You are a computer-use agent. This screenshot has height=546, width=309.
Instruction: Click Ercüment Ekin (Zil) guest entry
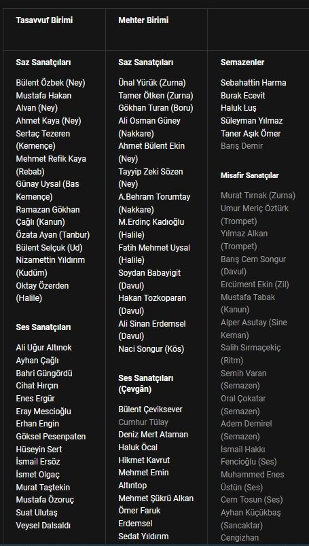[255, 285]
